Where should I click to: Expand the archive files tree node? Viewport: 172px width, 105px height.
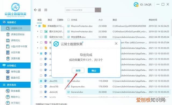point(38,48)
